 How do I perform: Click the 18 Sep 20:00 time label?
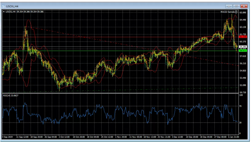[x=36, y=137]
